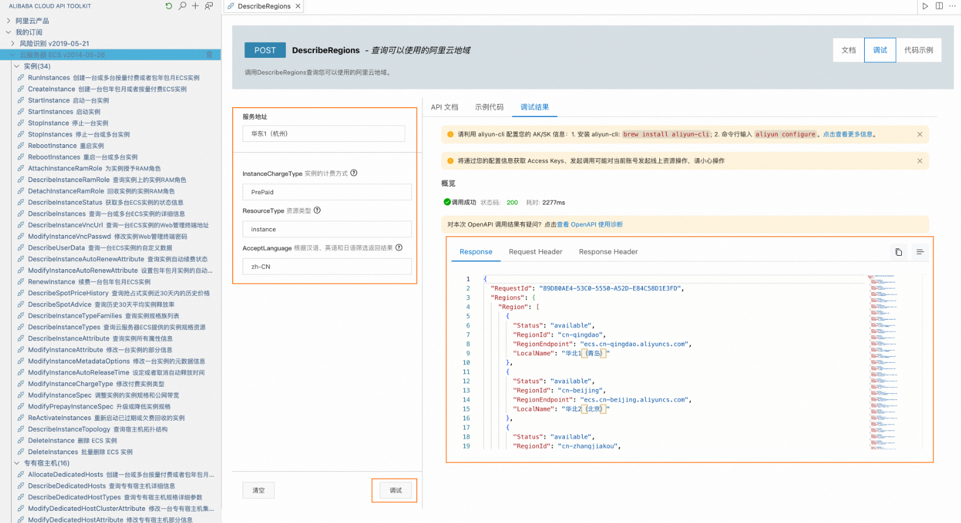Delete the 云服务器 ECS subscription with trash icon
The height and width of the screenshot is (523, 961).
[x=209, y=55]
